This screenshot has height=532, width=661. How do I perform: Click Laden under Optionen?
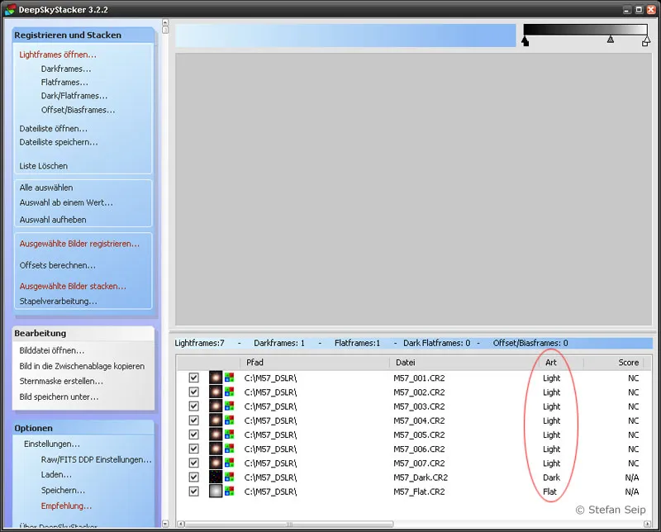56,475
